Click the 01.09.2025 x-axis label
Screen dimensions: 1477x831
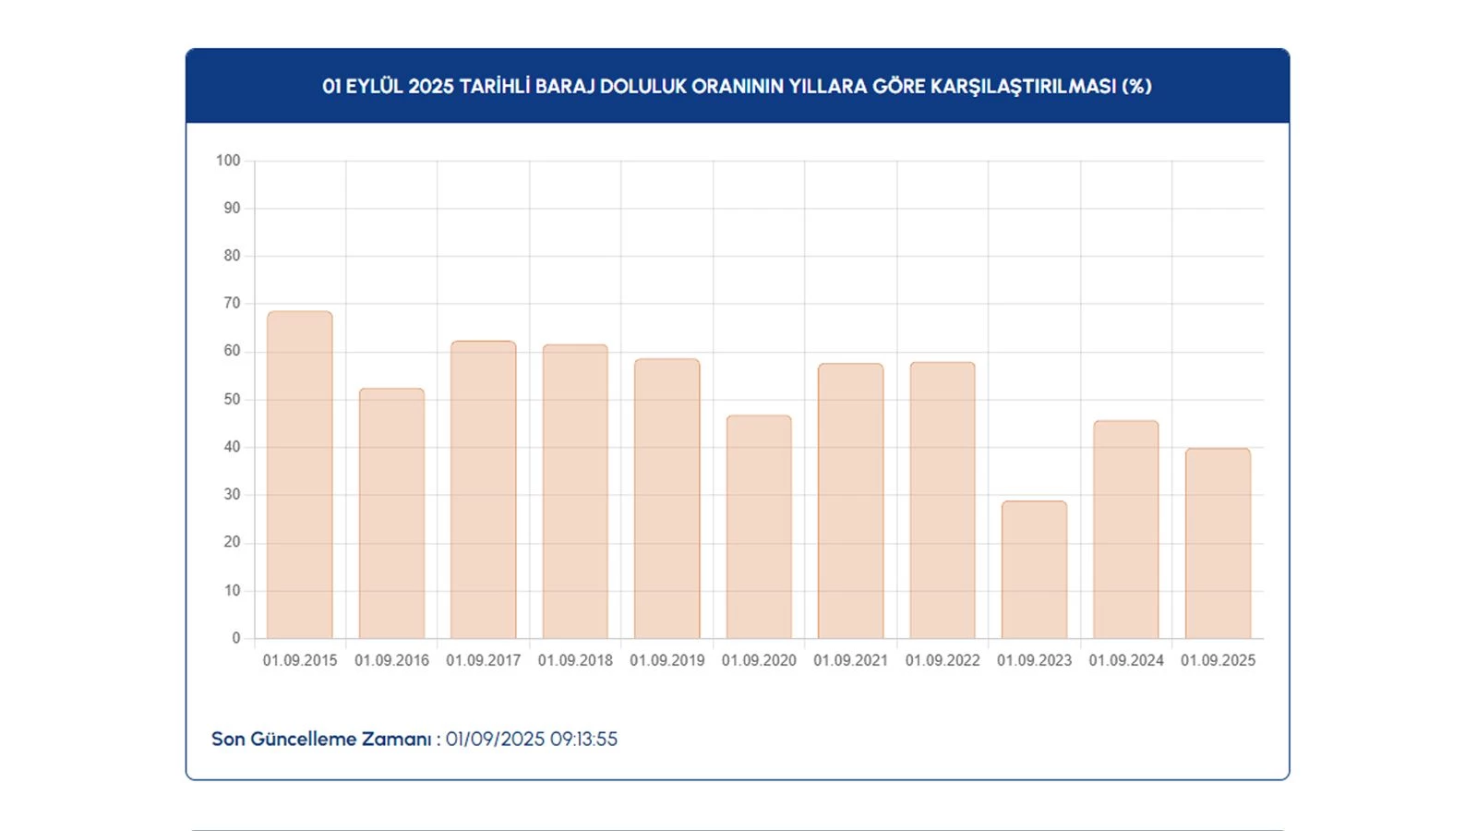1218,660
